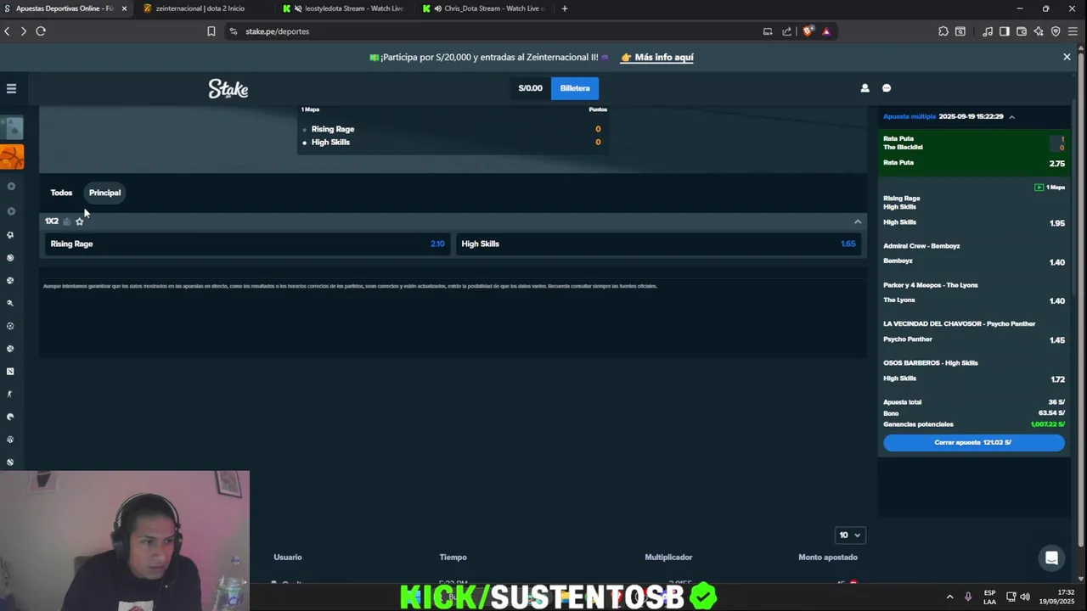Screen dimensions: 1087x611
Task: Click the S/0.00 balance display
Action: (530, 88)
